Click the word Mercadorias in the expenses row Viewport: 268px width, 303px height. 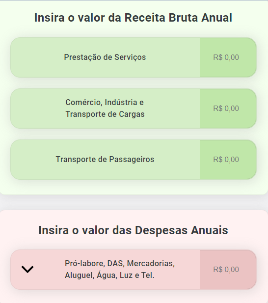(151, 263)
